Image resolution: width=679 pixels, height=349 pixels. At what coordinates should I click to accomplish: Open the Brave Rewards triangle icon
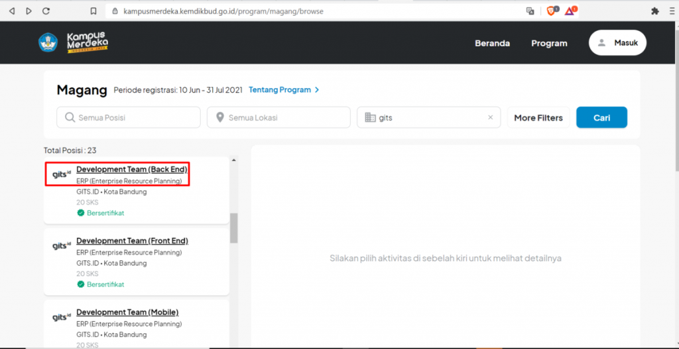[570, 11]
